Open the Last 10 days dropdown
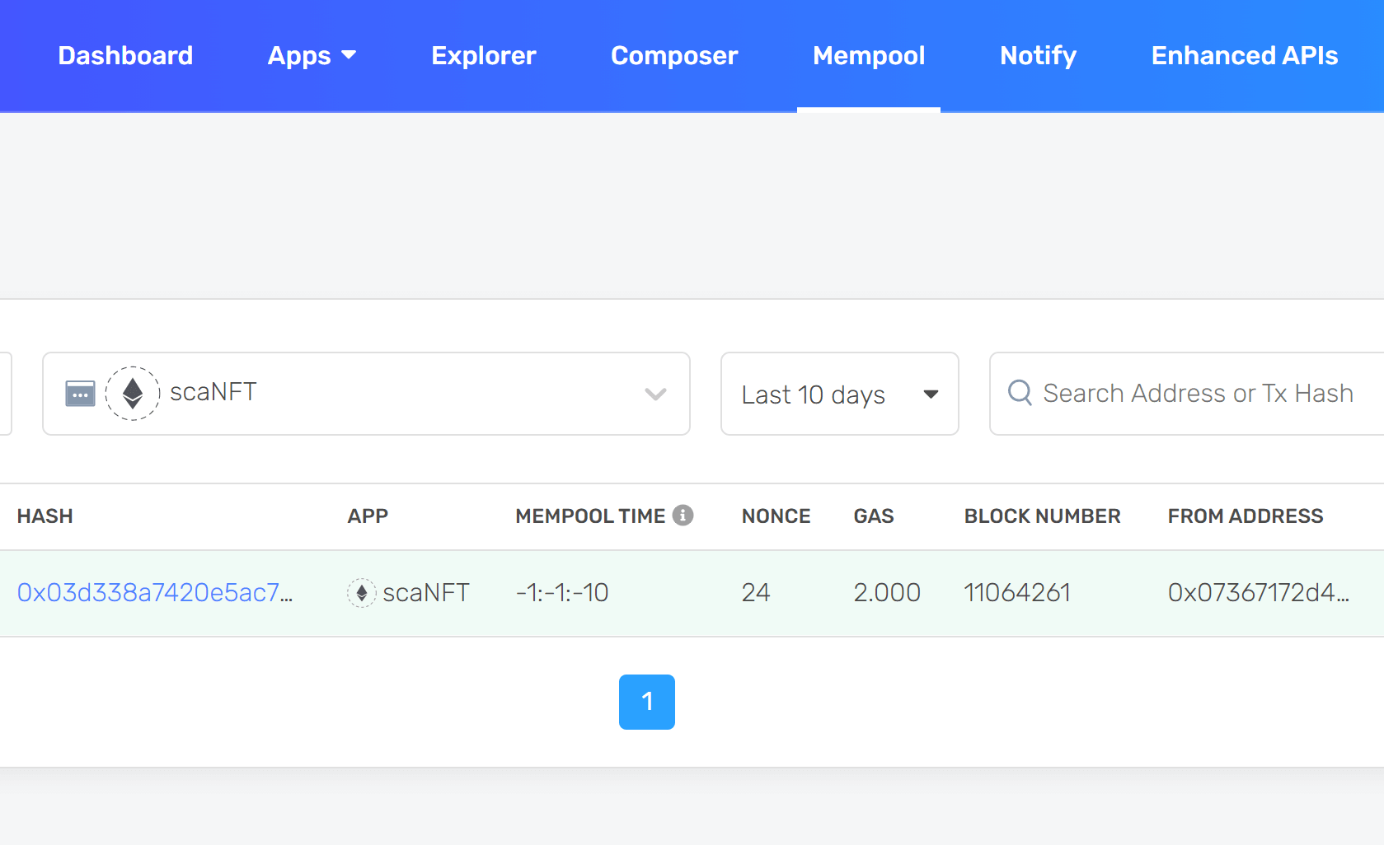 coord(839,394)
